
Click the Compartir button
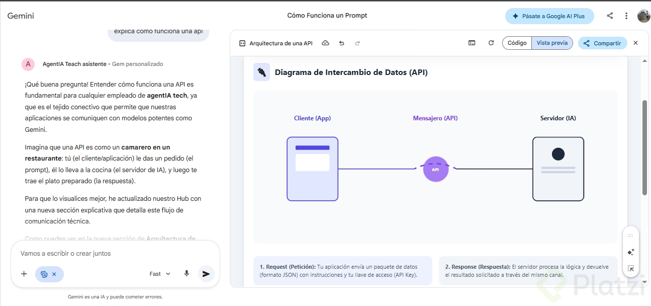coord(602,43)
